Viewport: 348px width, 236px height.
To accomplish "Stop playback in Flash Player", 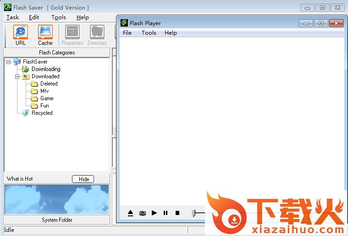I will click(177, 213).
